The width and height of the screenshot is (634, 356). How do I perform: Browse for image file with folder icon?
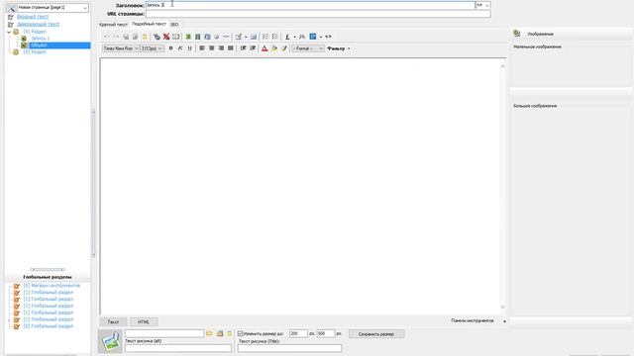click(x=209, y=334)
